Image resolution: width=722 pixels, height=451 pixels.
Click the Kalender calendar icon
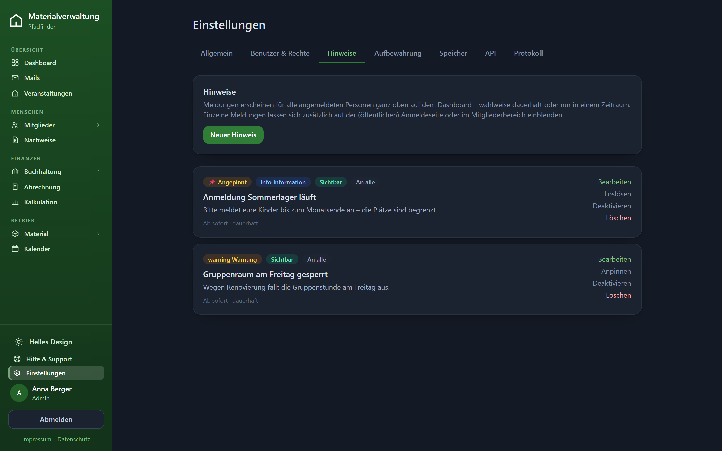(15, 249)
